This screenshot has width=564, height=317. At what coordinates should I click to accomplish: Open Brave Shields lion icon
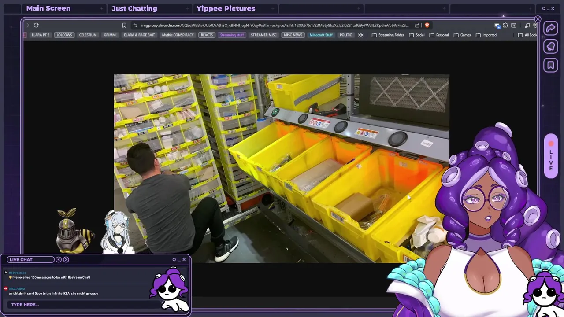427,25
